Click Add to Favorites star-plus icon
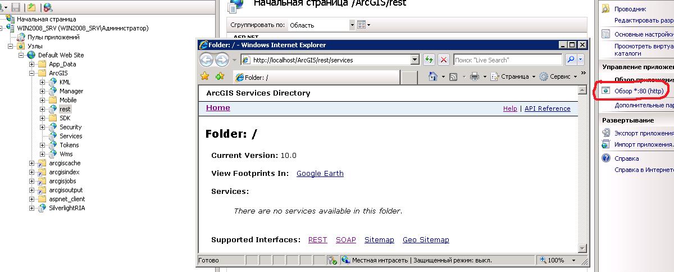Screen dimensions: 674x272 pyautogui.click(x=220, y=76)
